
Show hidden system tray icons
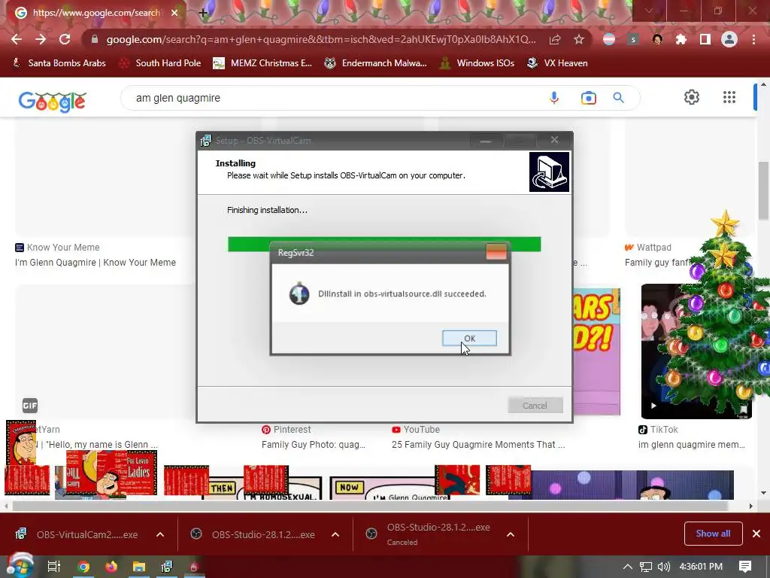pyautogui.click(x=627, y=567)
